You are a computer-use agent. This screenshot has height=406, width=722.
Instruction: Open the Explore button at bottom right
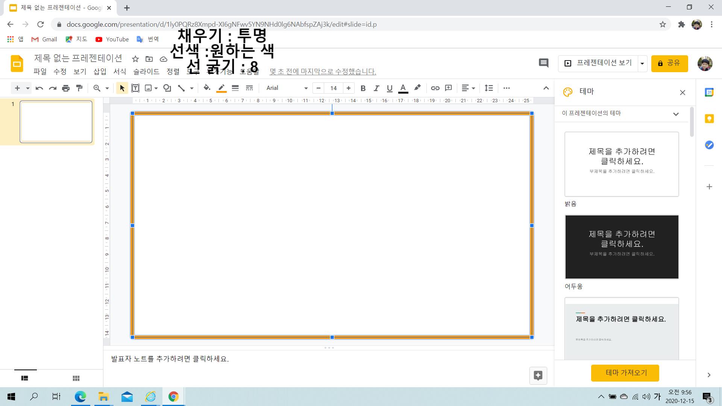pyautogui.click(x=538, y=375)
